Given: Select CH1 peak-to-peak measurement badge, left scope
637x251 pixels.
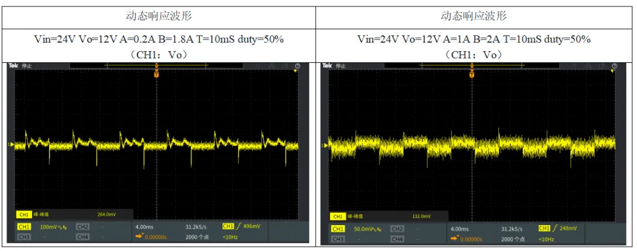Looking at the screenshot, I should point(24,214).
